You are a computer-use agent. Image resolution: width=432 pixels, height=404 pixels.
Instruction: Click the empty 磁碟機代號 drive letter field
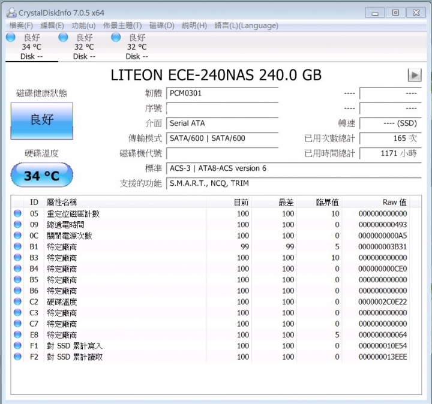coord(222,153)
